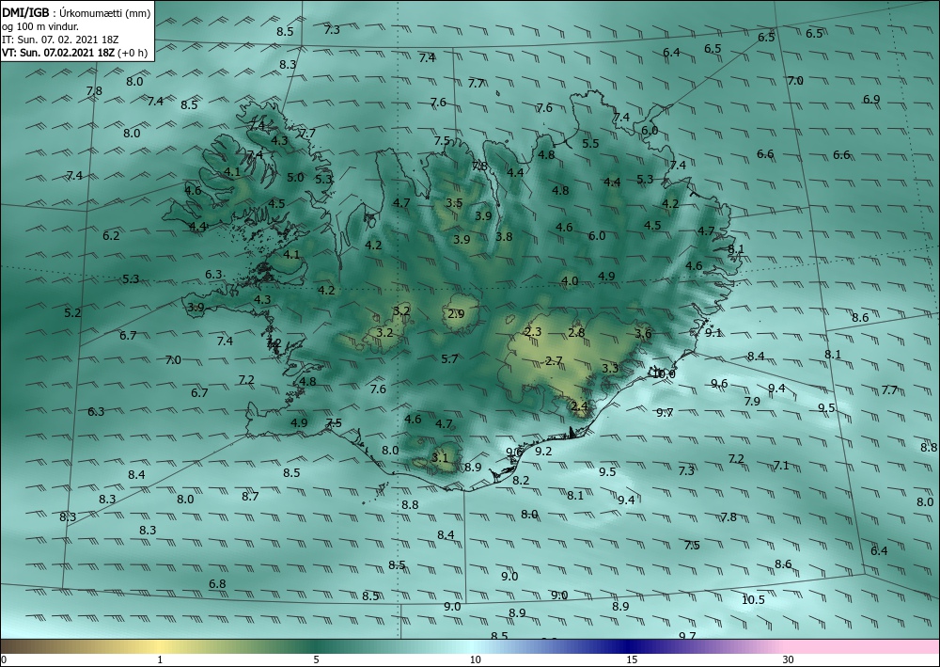Click the 3.1 value near the south coast

coord(439,457)
